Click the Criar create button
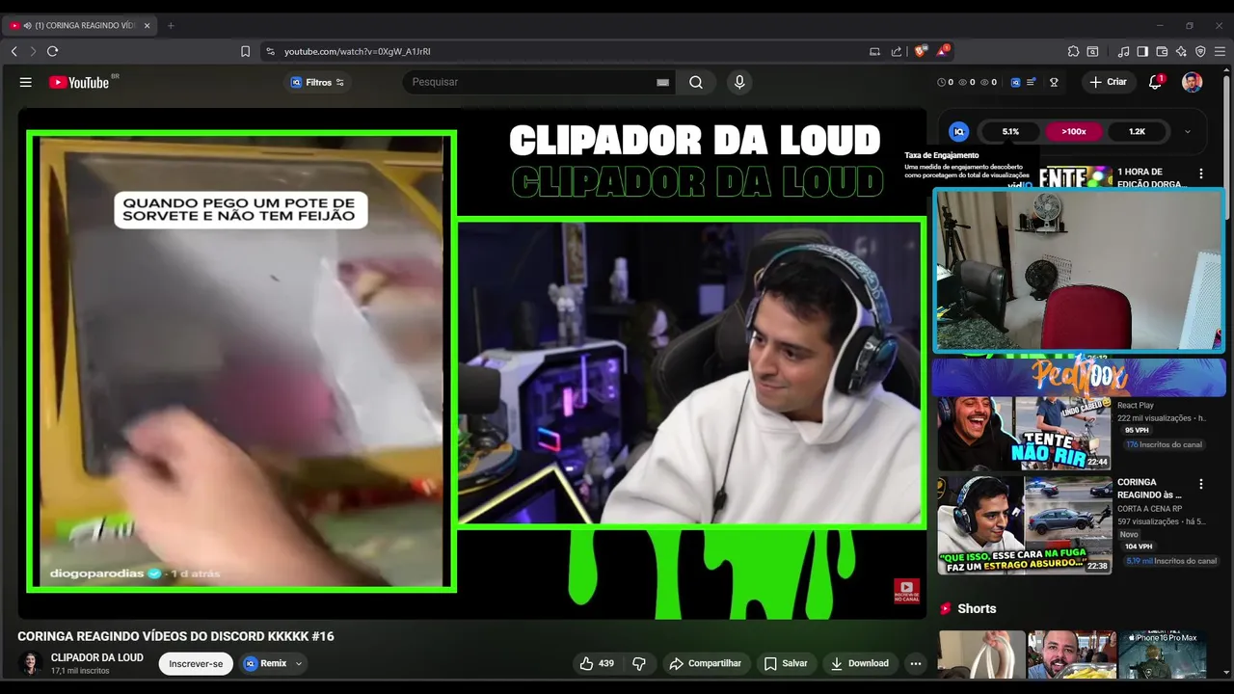 [1108, 82]
